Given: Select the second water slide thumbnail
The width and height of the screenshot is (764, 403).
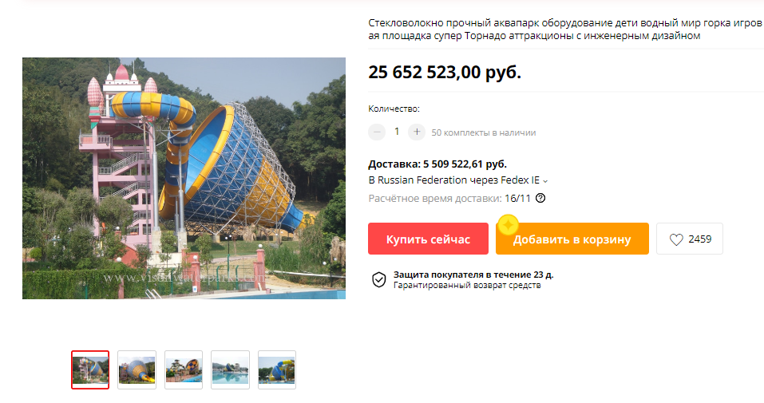Looking at the screenshot, I should click(x=137, y=369).
